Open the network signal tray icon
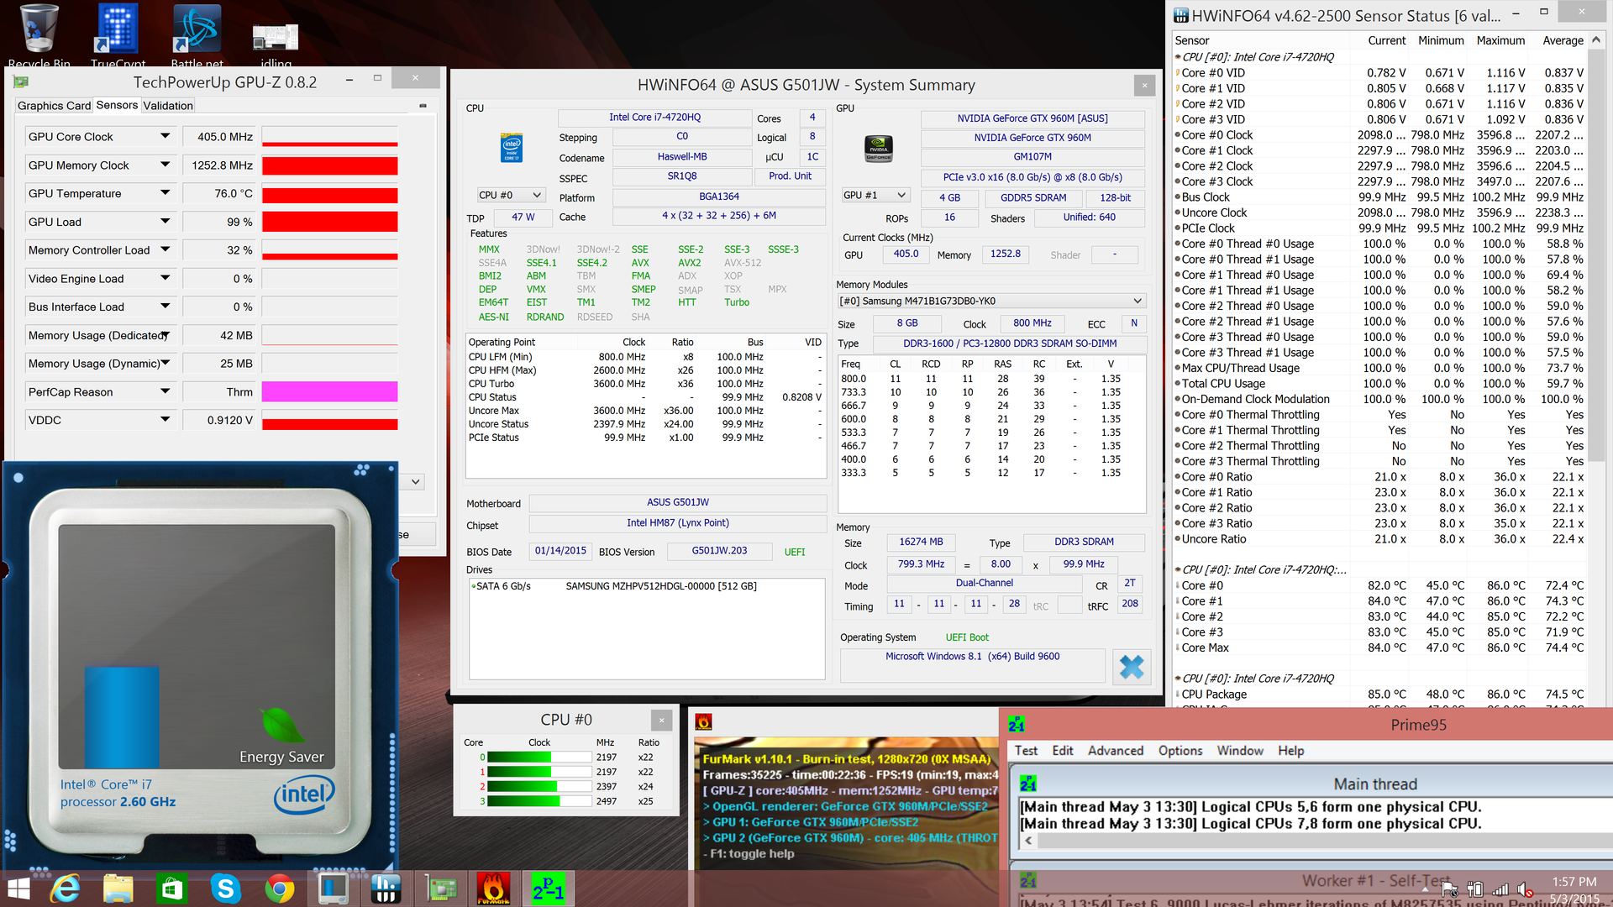 click(1500, 889)
